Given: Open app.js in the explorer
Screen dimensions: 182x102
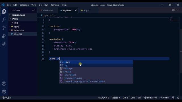Looking at the screenshot, I should pos(23,26).
